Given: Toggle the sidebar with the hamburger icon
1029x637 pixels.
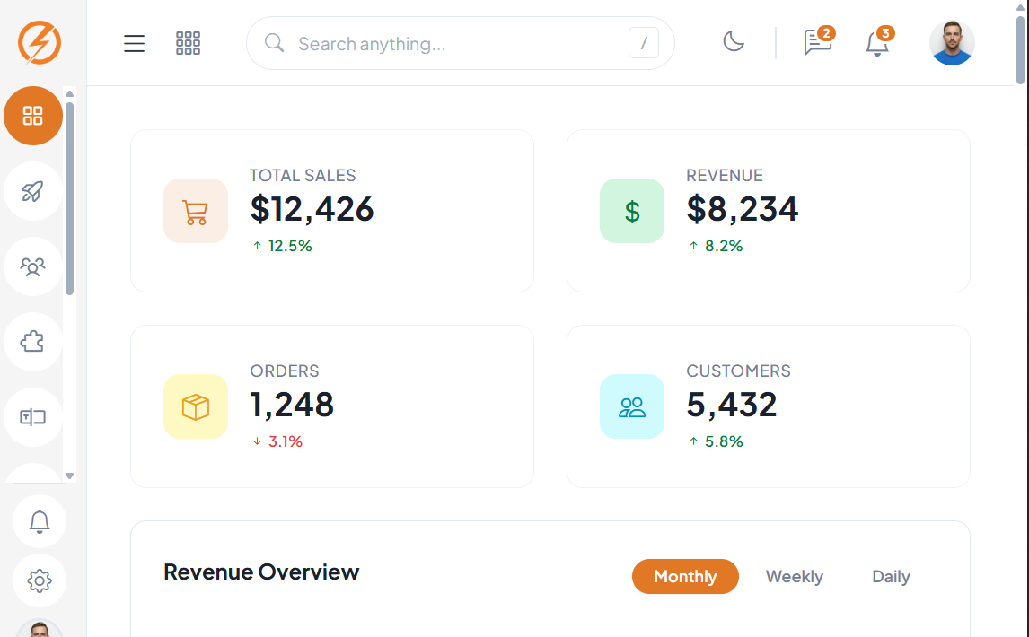Looking at the screenshot, I should coord(134,43).
